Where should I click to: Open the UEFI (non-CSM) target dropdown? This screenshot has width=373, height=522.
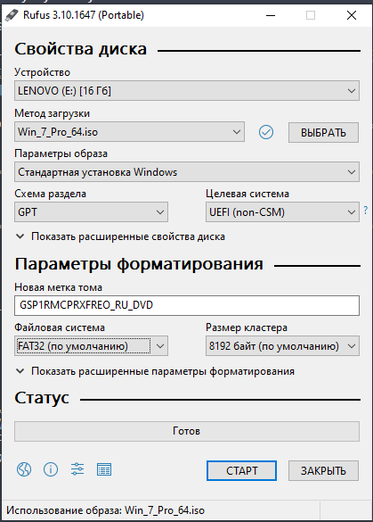point(282,212)
